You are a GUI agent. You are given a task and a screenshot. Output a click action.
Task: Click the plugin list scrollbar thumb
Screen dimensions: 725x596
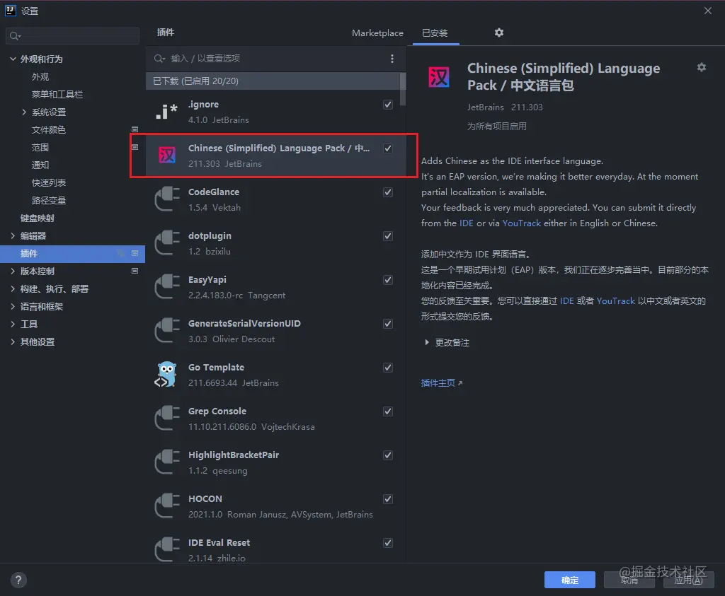click(x=403, y=90)
